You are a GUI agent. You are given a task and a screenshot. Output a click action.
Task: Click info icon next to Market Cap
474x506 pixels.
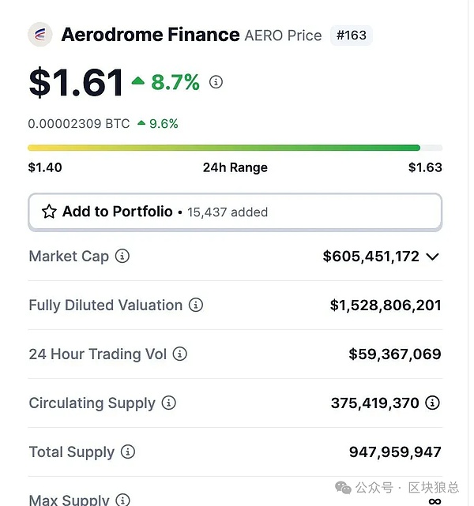click(x=122, y=256)
